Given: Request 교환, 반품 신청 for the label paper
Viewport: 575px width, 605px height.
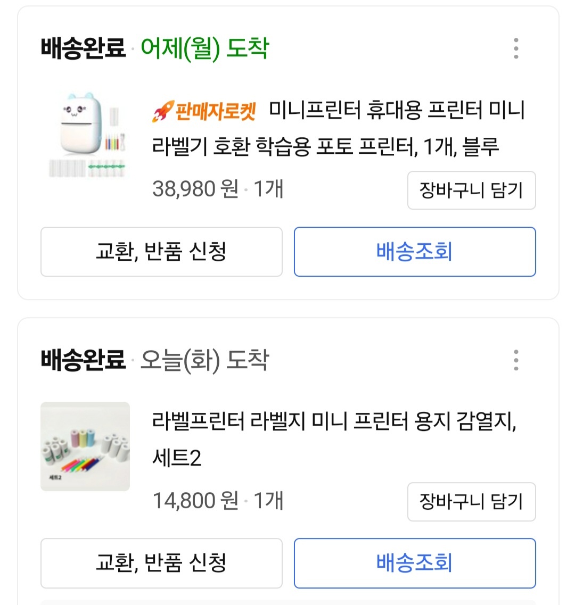Looking at the screenshot, I should [x=161, y=563].
